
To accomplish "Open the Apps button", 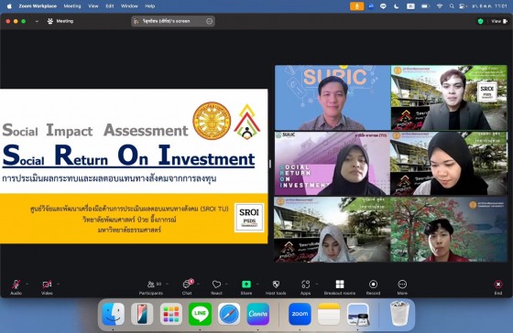I will [306, 287].
